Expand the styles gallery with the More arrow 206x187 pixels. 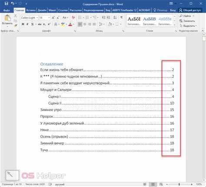pyautogui.click(x=175, y=25)
